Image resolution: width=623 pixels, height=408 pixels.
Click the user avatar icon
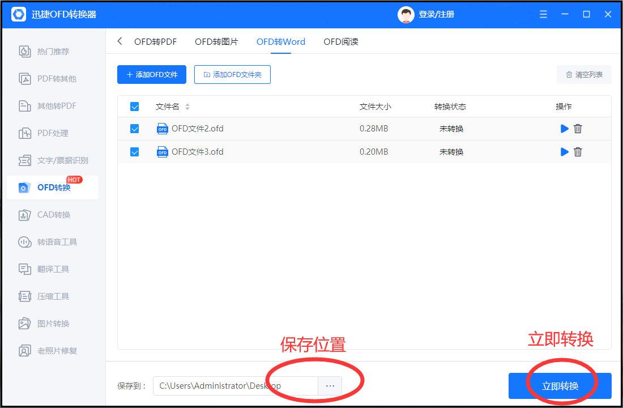pos(406,14)
